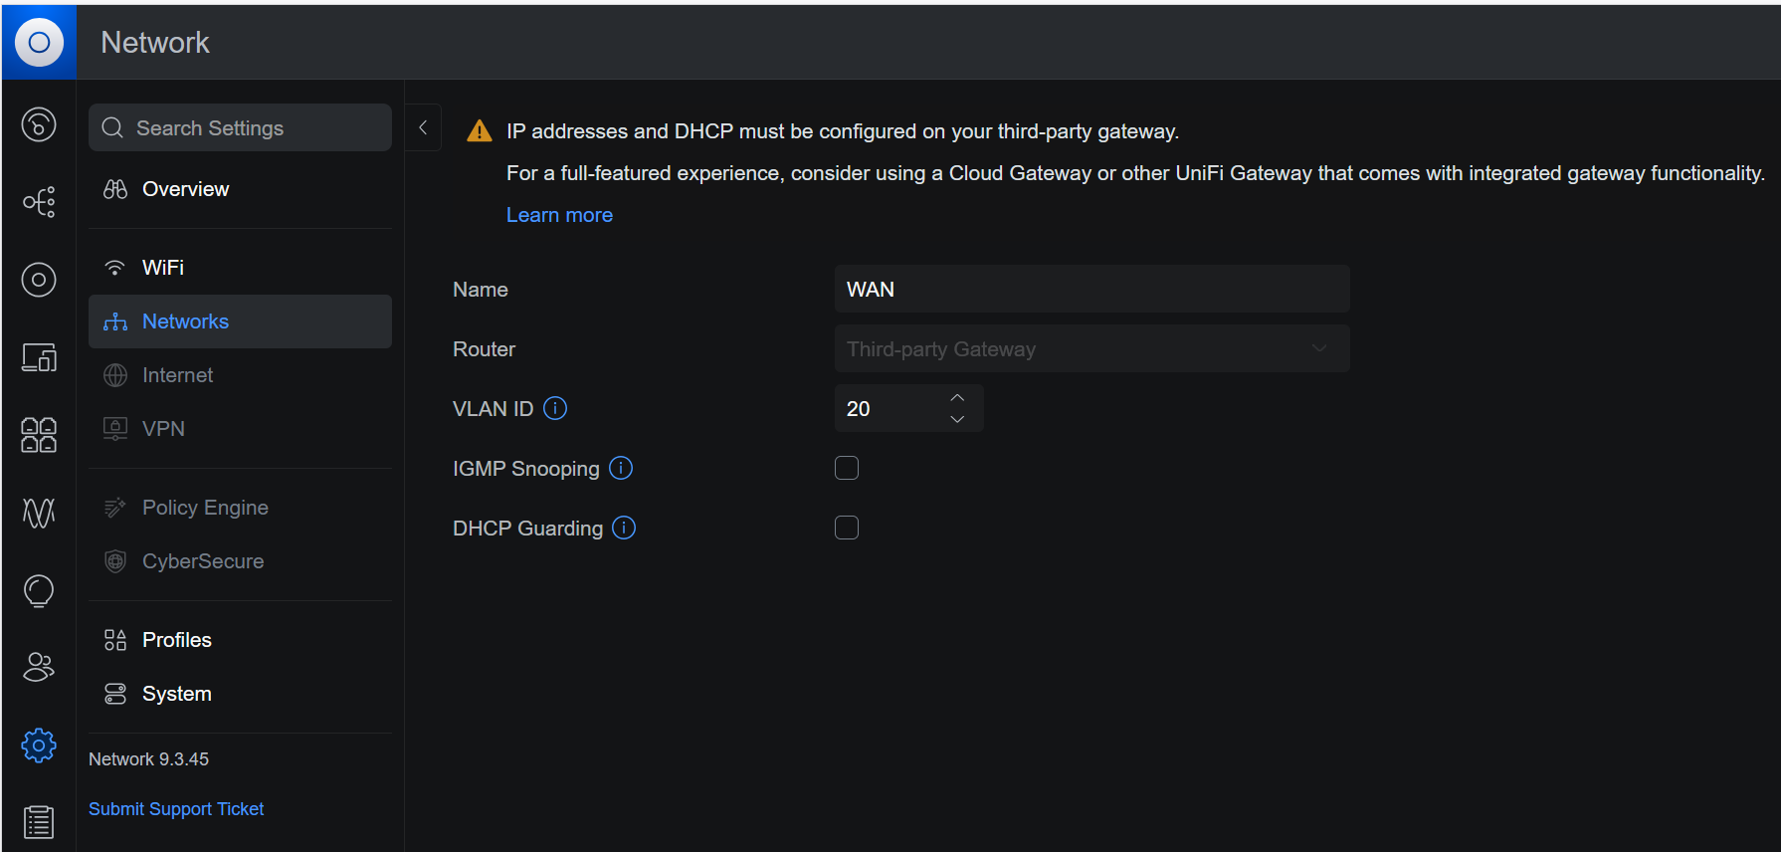Enable the IGMP Snooping checkbox

click(x=847, y=468)
